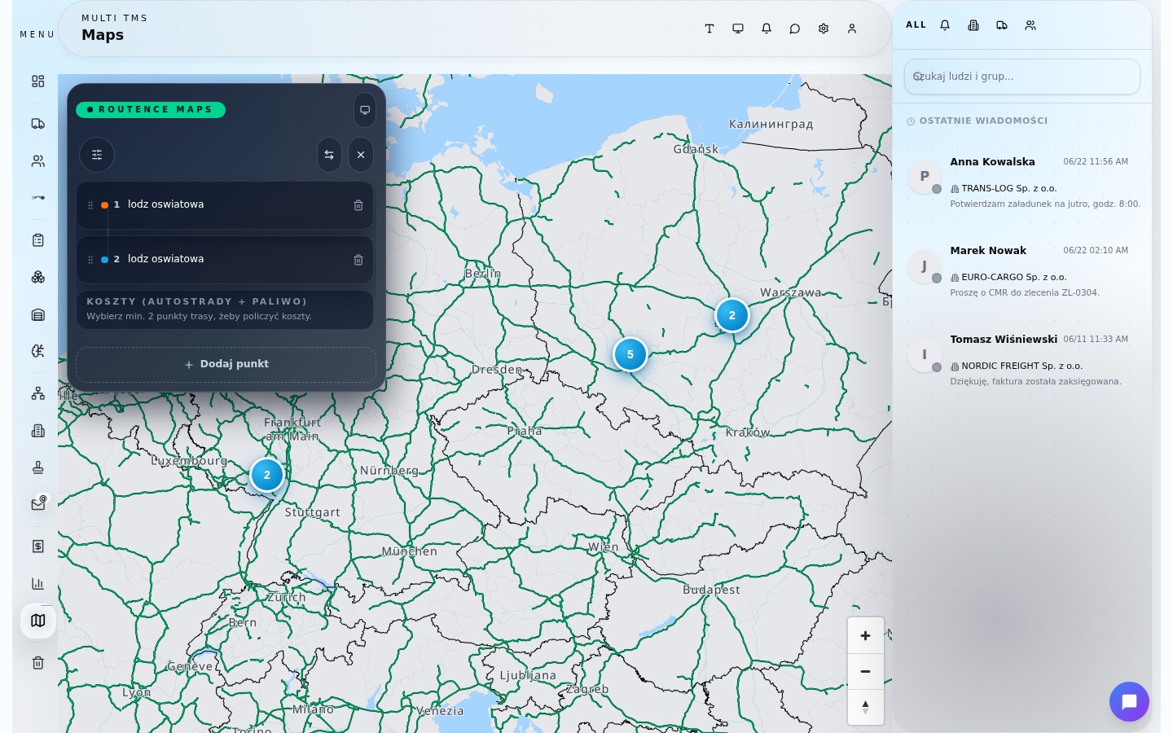
Task: Delete route point 1 lodz oswiatowa
Action: [358, 205]
